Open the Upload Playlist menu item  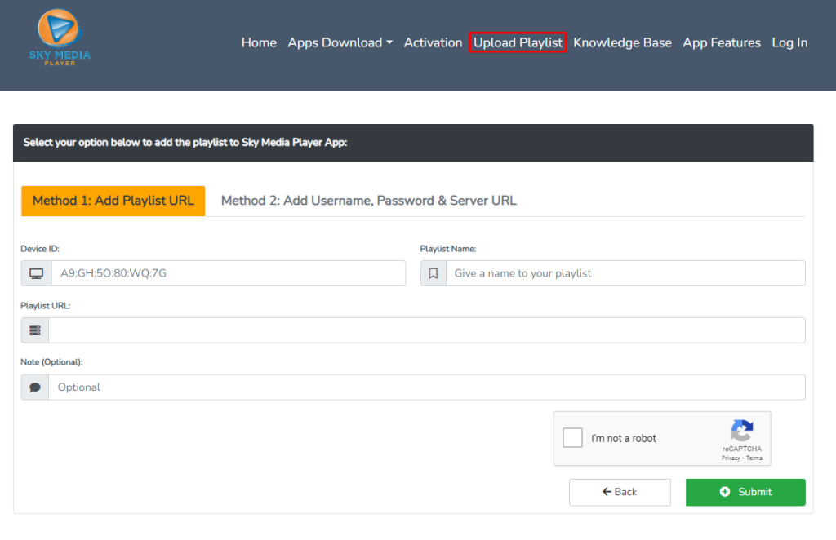(518, 42)
